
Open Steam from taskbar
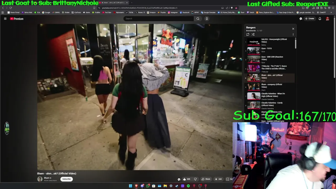[x=177, y=186]
